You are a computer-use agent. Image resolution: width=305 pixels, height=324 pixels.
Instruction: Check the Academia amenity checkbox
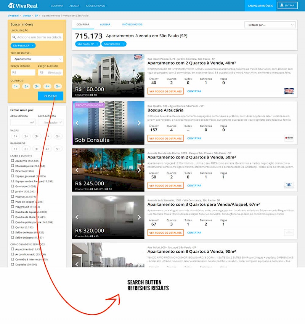point(13,161)
